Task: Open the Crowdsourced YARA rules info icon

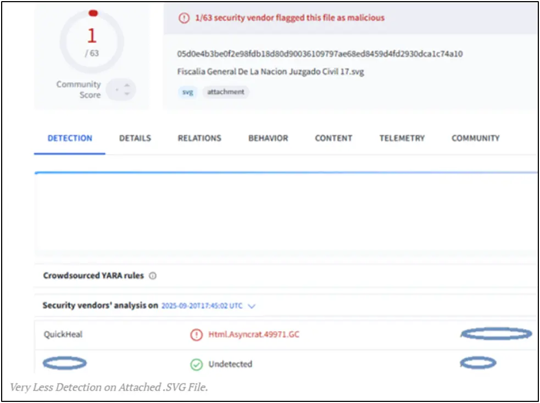Action: (x=152, y=276)
